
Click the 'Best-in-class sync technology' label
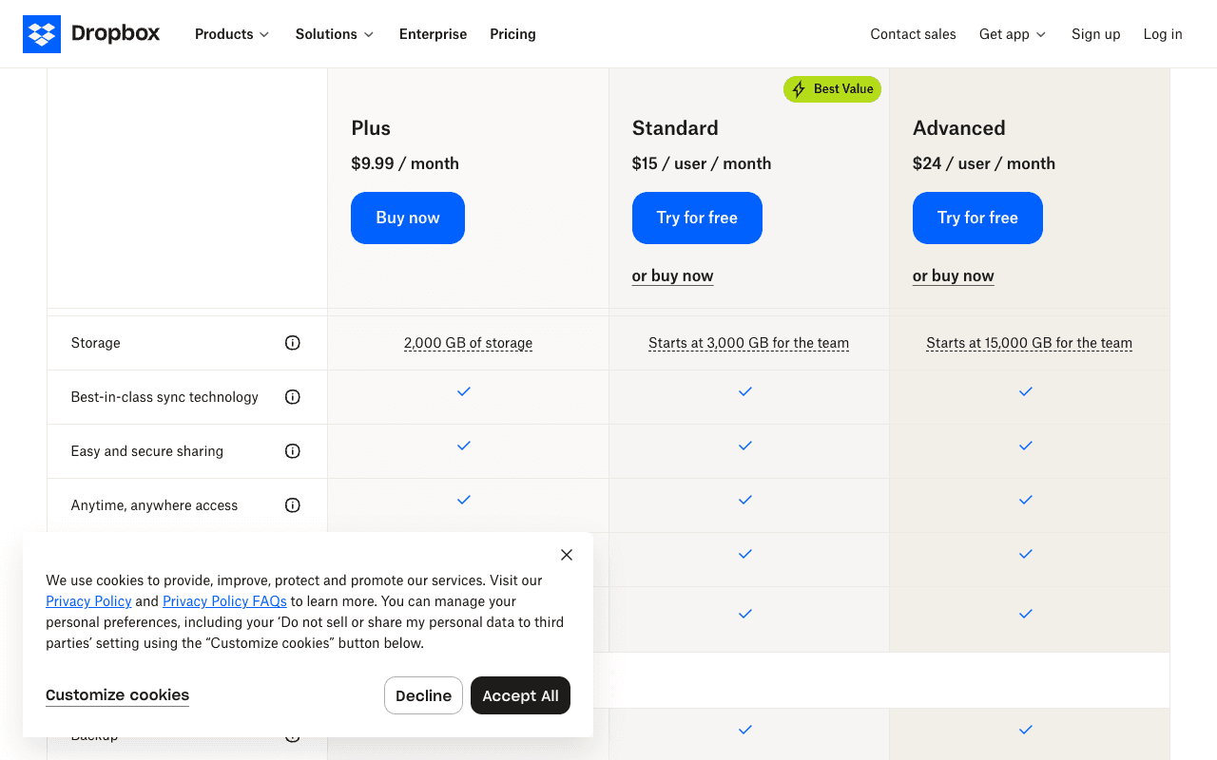[164, 397]
